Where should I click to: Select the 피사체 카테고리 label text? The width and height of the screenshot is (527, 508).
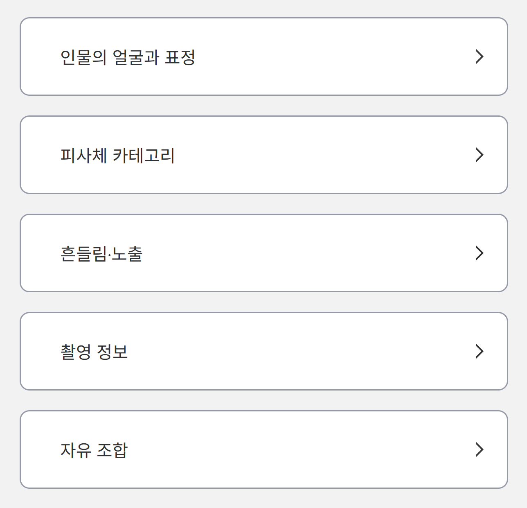[117, 156]
